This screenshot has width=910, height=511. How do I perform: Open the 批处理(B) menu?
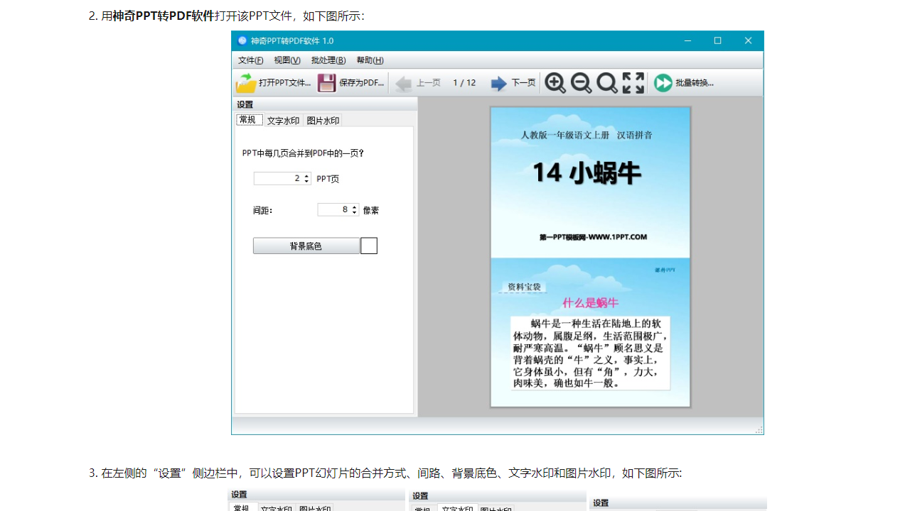[328, 60]
